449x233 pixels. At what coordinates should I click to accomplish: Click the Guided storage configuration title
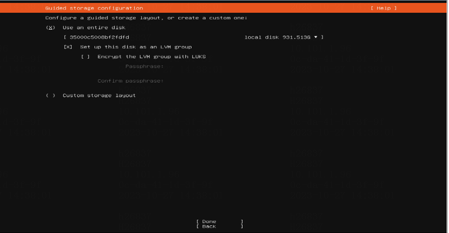point(94,8)
